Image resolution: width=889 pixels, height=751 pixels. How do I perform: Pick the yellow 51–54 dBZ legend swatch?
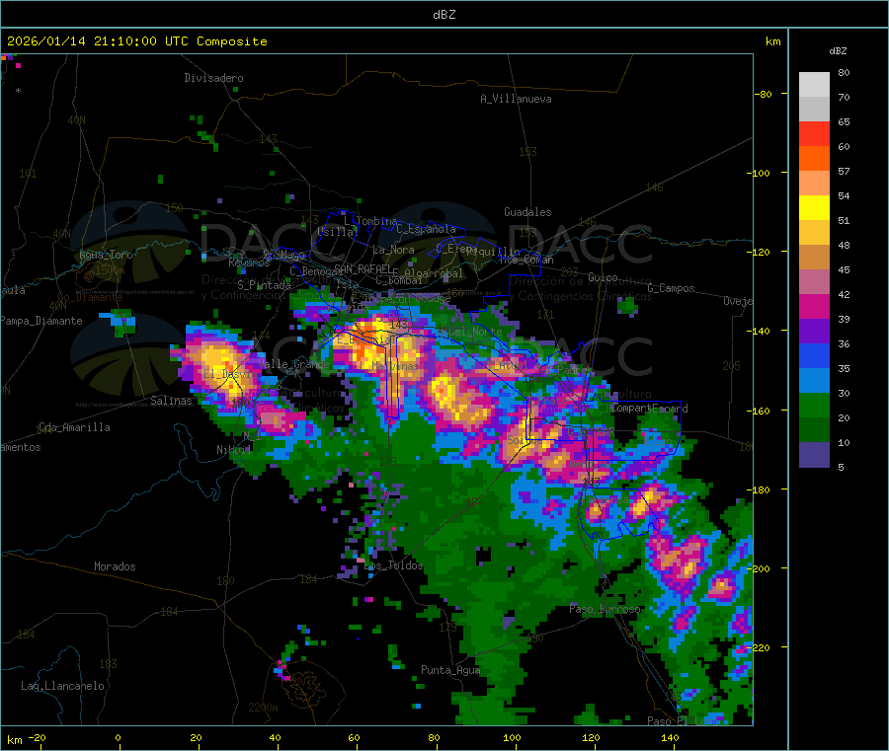[814, 208]
